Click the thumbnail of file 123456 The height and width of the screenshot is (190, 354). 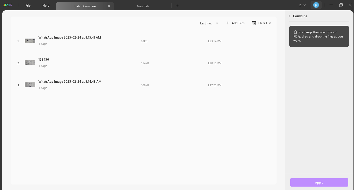tap(30, 63)
